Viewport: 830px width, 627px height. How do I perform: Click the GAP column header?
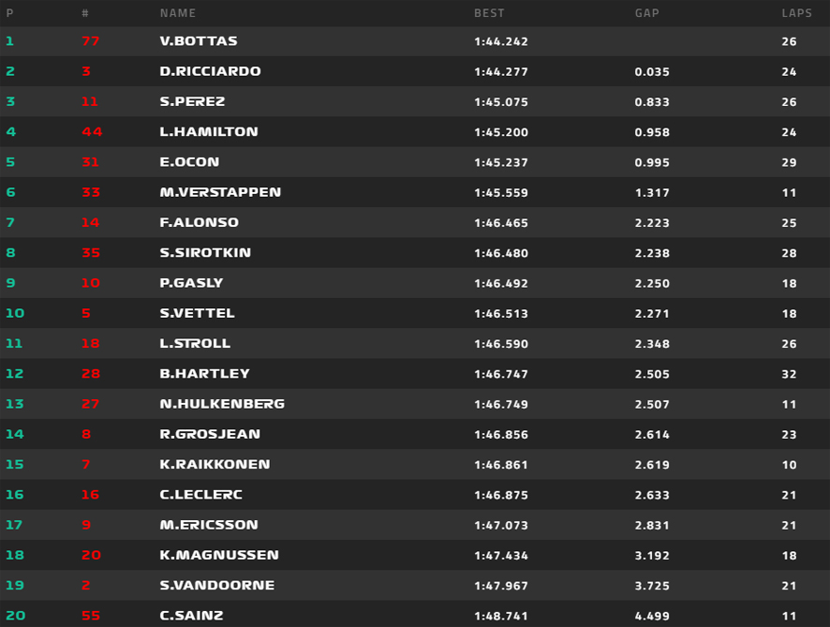(646, 13)
